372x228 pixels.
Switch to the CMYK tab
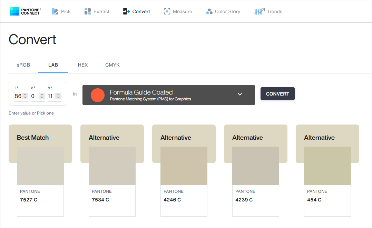coord(112,65)
